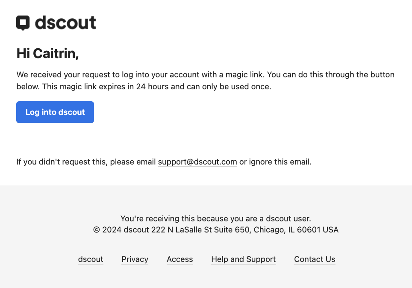Open the Privacy footer link
The height and width of the screenshot is (288, 412).
[x=135, y=259]
